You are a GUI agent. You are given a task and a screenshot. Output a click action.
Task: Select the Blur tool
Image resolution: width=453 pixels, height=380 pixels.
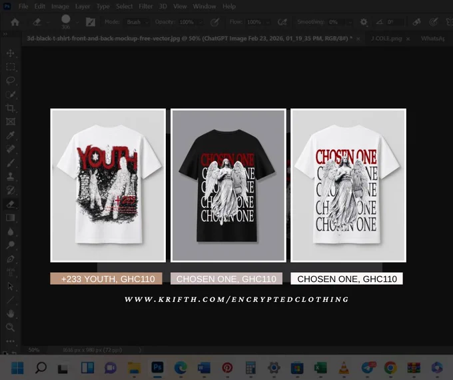(x=11, y=231)
